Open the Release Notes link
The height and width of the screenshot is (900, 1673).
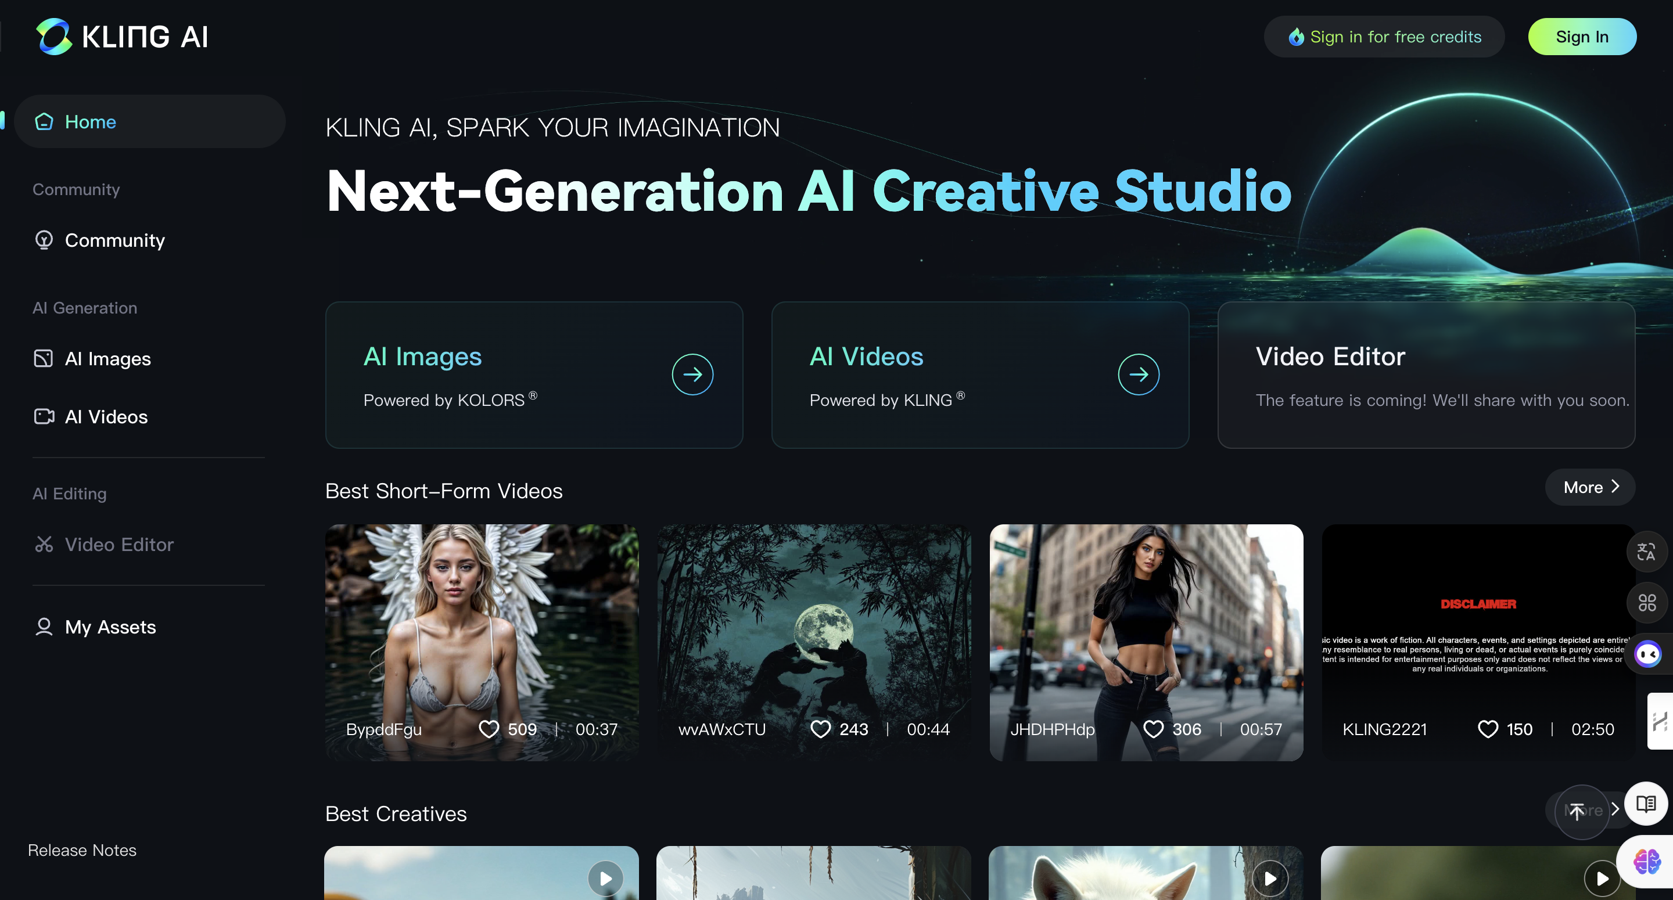(x=82, y=850)
